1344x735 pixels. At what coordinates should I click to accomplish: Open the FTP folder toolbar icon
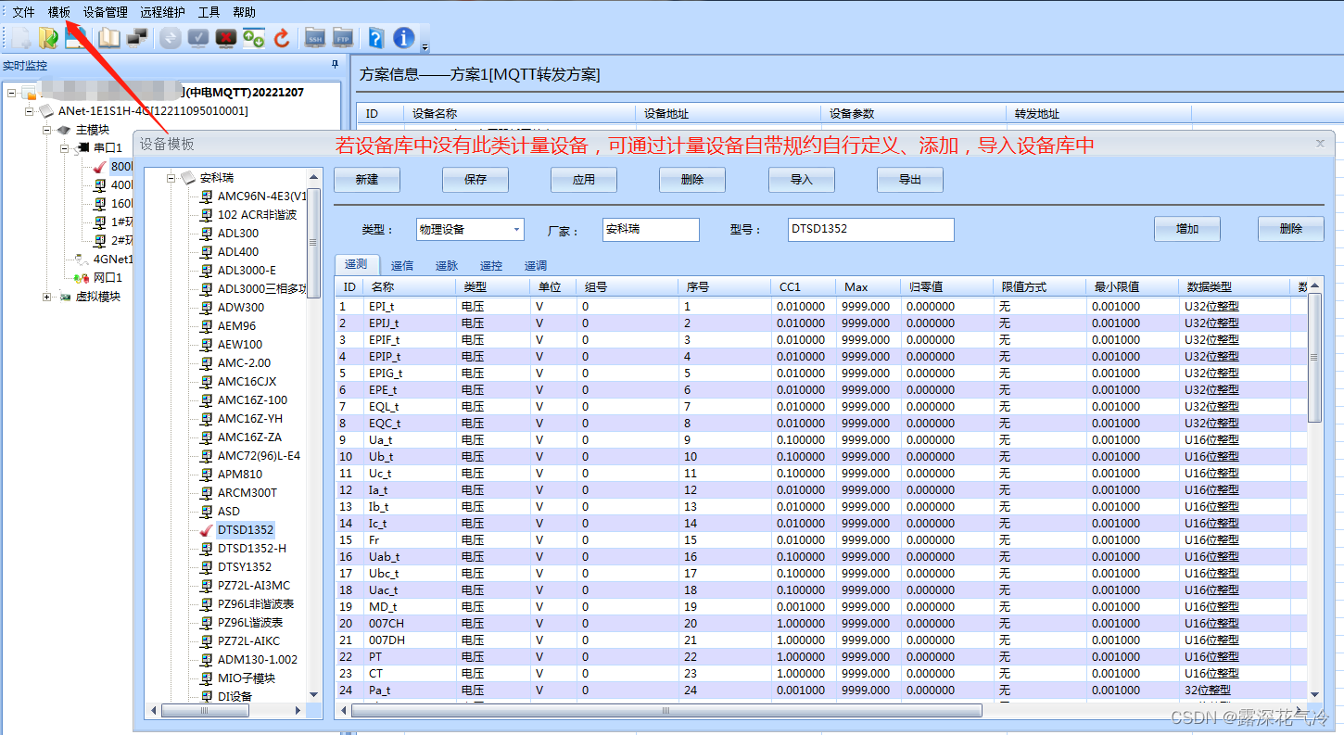tap(343, 38)
